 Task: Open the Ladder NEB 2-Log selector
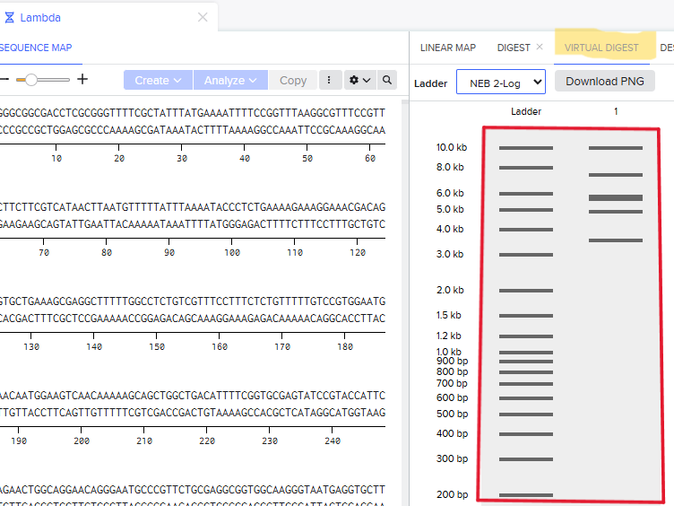click(500, 82)
